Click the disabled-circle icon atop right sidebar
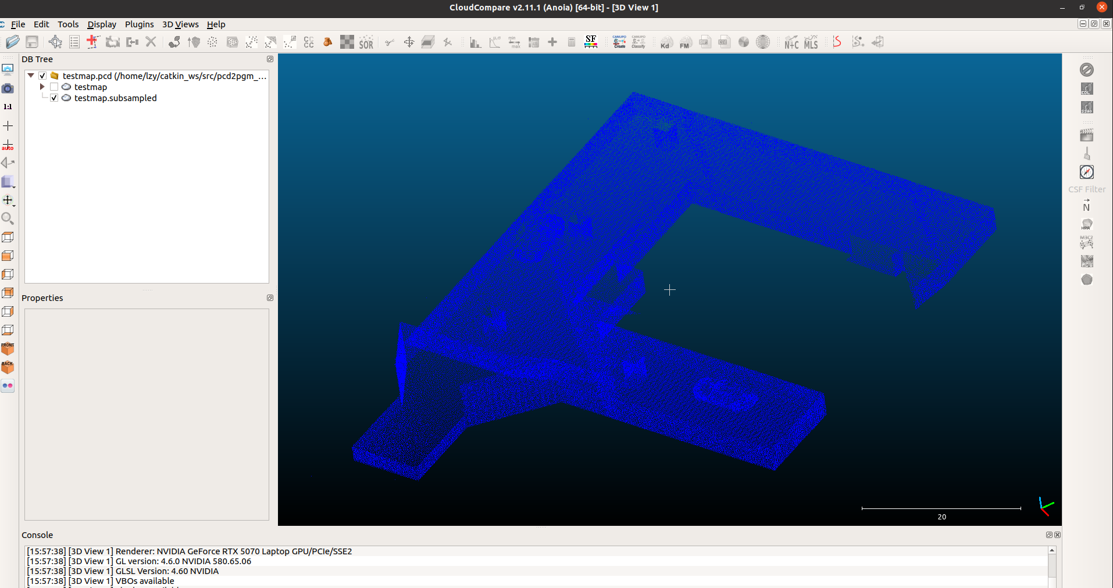 pyautogui.click(x=1086, y=70)
